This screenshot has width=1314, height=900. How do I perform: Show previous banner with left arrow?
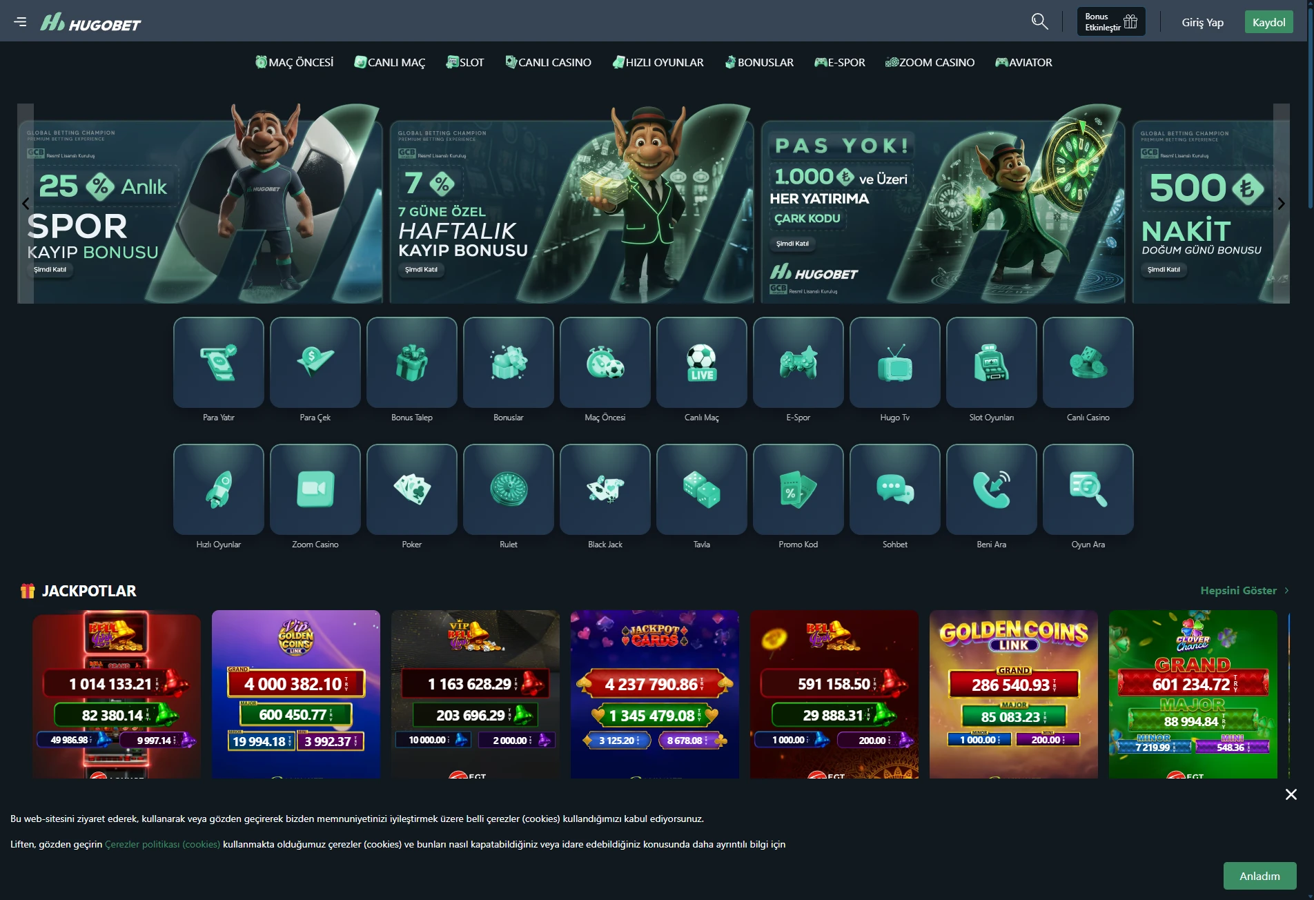(26, 204)
